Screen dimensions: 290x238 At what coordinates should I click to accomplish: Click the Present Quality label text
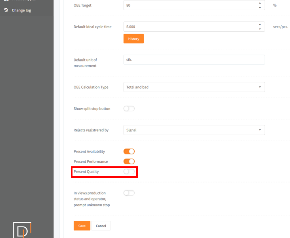pos(86,171)
